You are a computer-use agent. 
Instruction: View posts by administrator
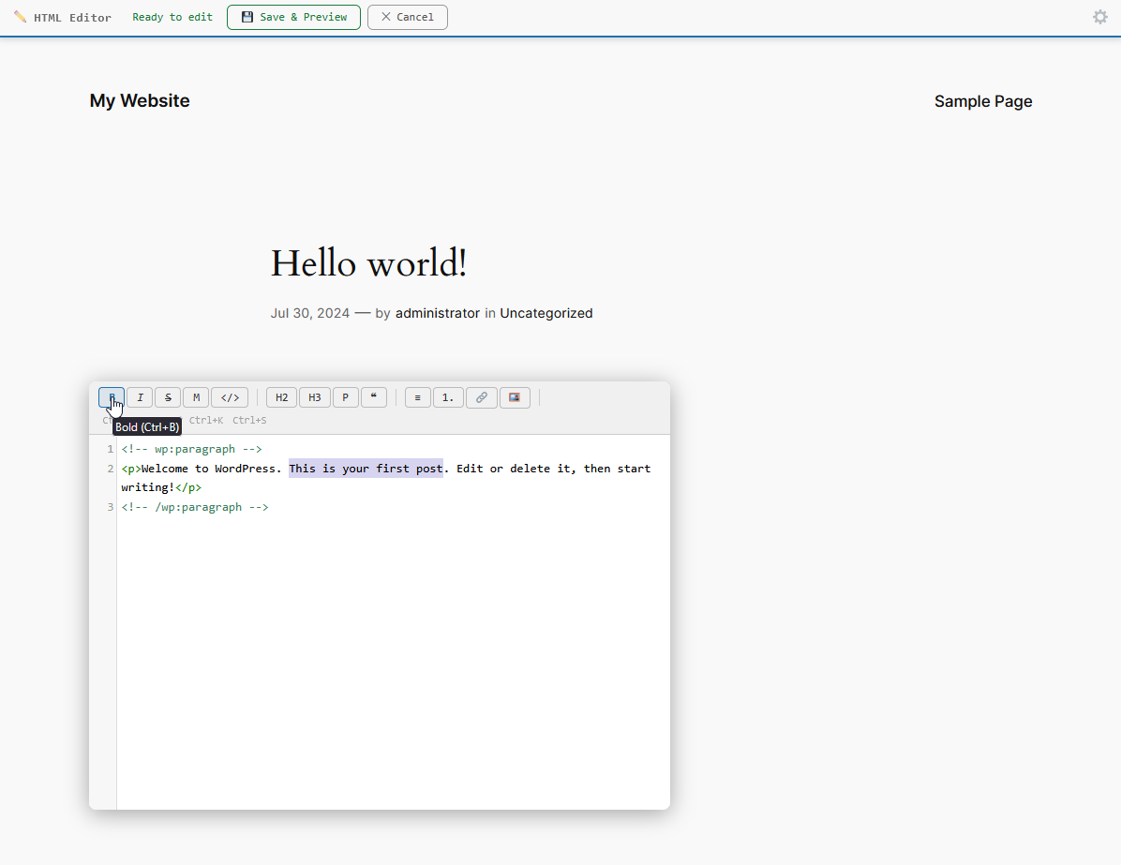point(438,313)
